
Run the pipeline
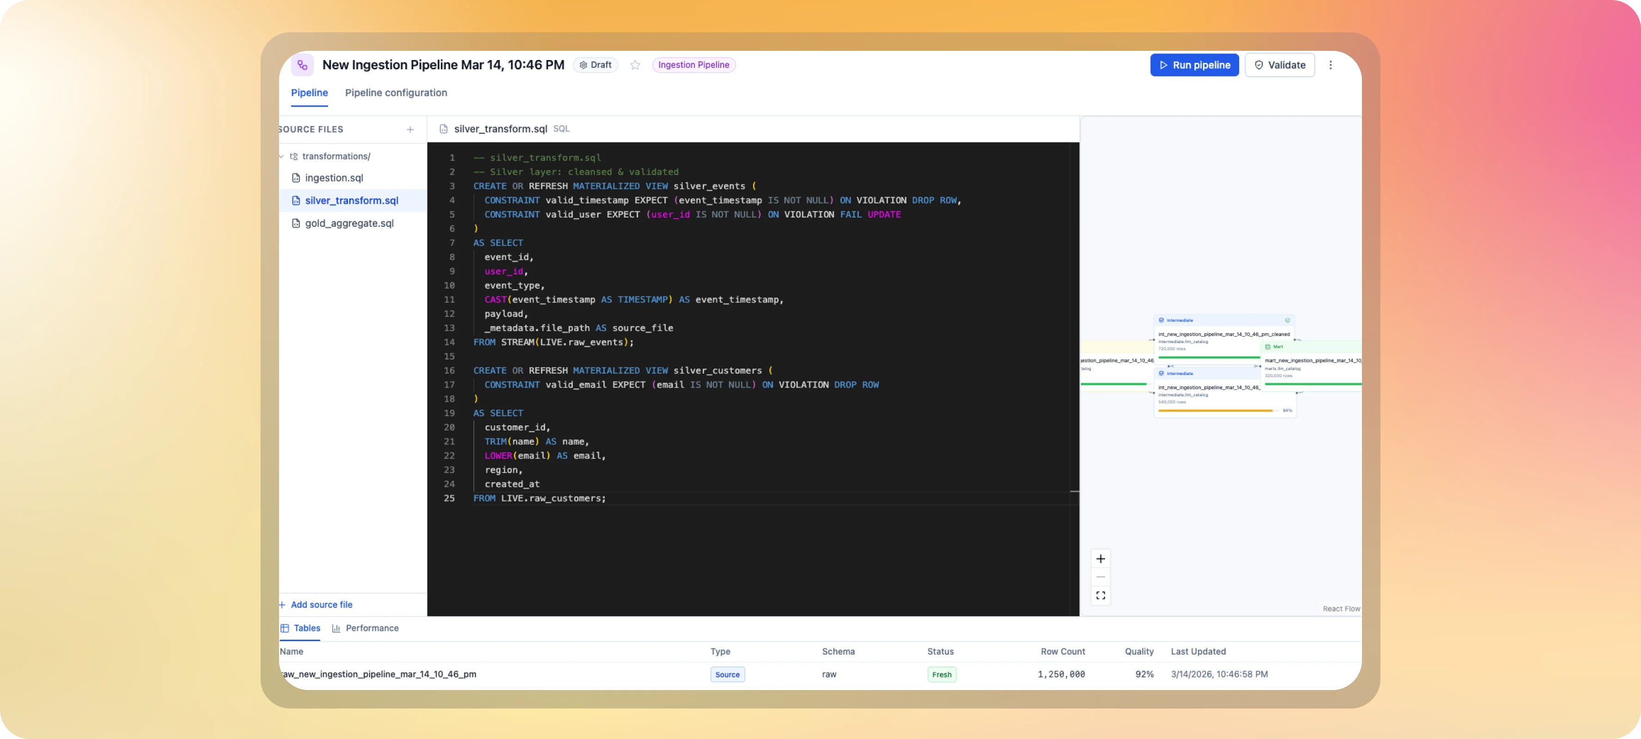click(1194, 65)
